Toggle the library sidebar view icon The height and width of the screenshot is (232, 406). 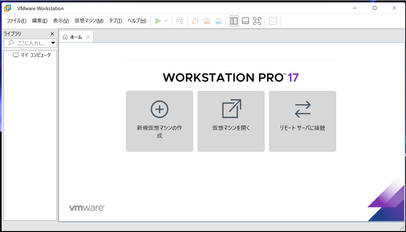tap(234, 21)
